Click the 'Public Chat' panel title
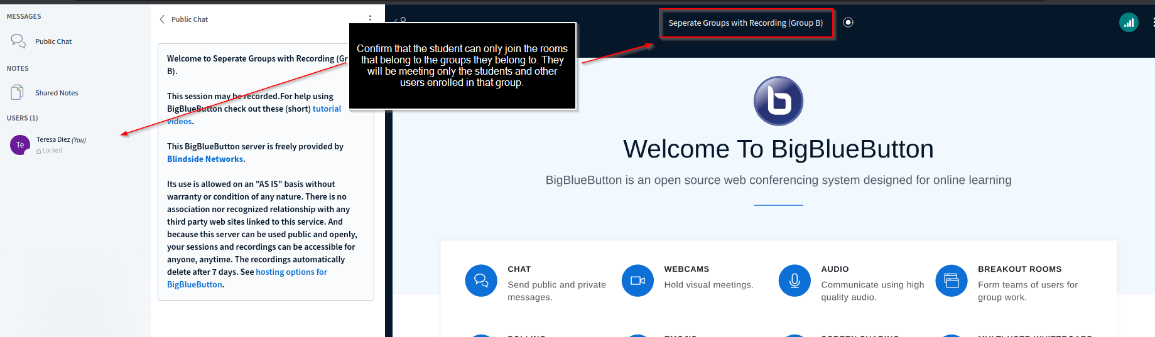 coord(190,19)
